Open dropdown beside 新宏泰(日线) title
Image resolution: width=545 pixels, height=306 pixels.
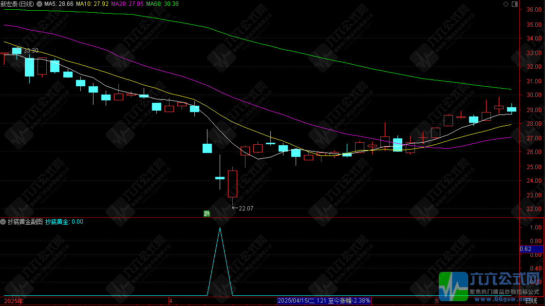pyautogui.click(x=39, y=4)
